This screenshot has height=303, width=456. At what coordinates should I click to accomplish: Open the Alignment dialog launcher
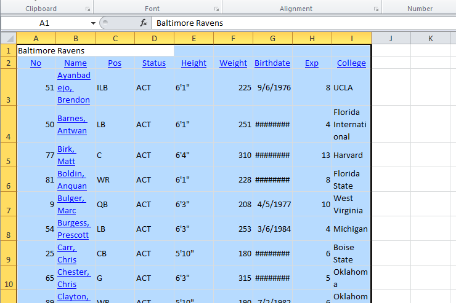(x=376, y=9)
